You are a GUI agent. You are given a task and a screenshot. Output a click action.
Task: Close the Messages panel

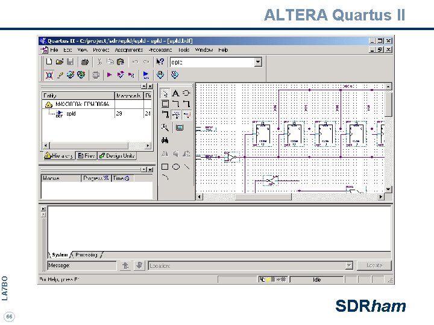click(x=43, y=209)
